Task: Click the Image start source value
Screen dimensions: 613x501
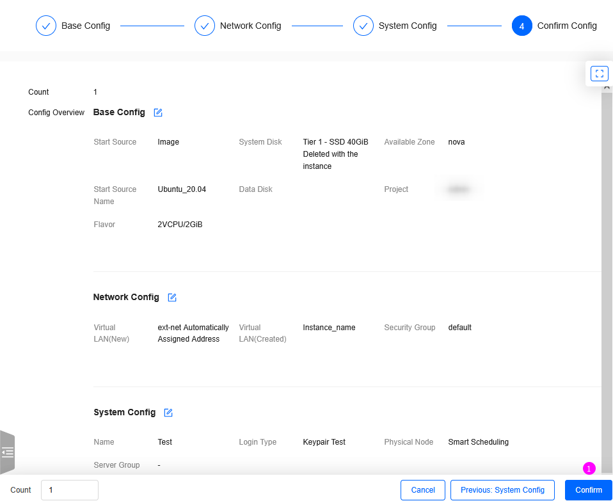Action: click(x=168, y=142)
